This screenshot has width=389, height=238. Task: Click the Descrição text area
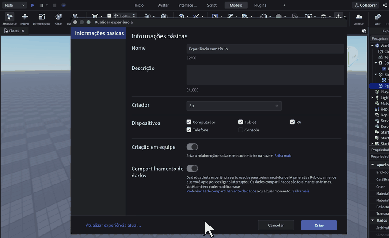265,75
